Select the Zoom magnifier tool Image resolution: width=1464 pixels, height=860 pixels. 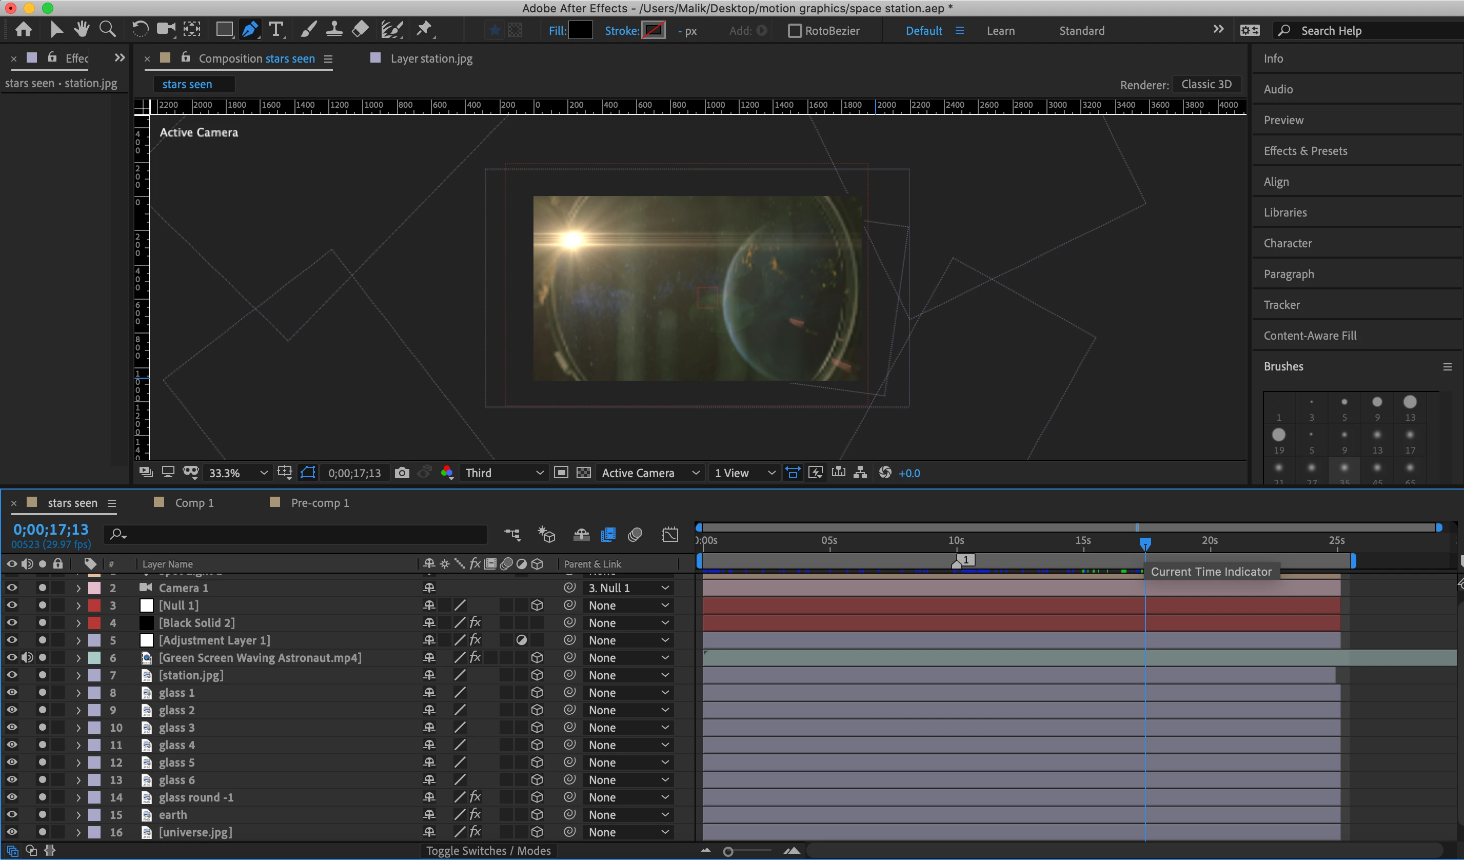[108, 29]
